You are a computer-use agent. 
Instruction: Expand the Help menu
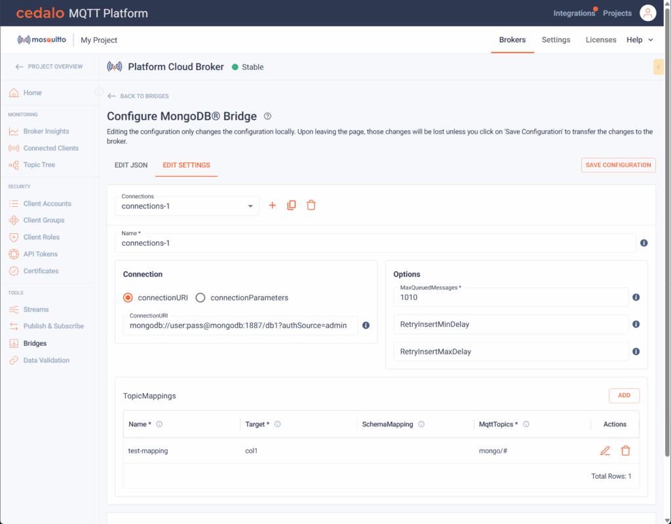[640, 40]
